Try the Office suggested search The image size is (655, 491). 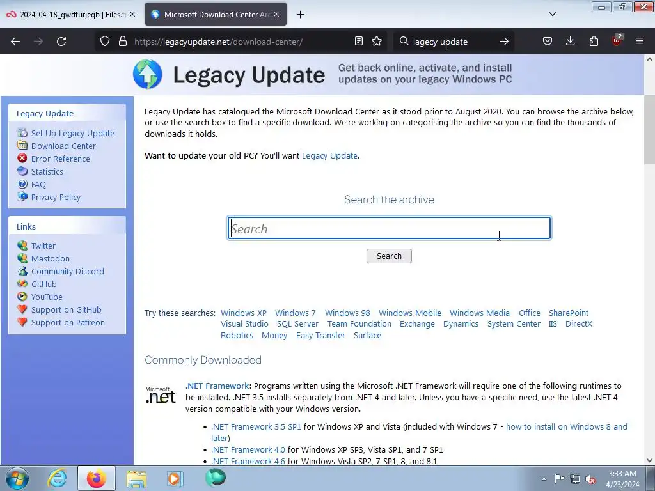pos(530,313)
